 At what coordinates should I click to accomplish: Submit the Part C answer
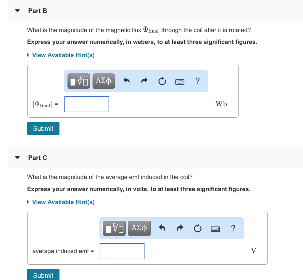[43, 275]
